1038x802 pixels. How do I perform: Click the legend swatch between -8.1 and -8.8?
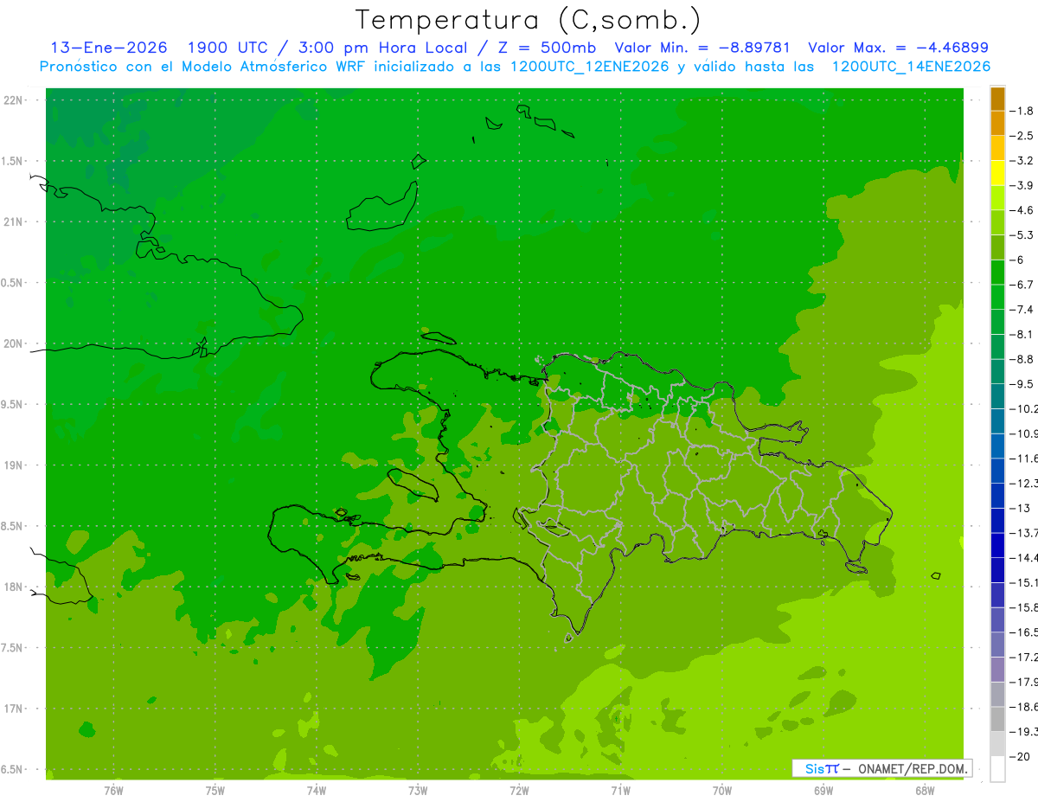tap(997, 346)
